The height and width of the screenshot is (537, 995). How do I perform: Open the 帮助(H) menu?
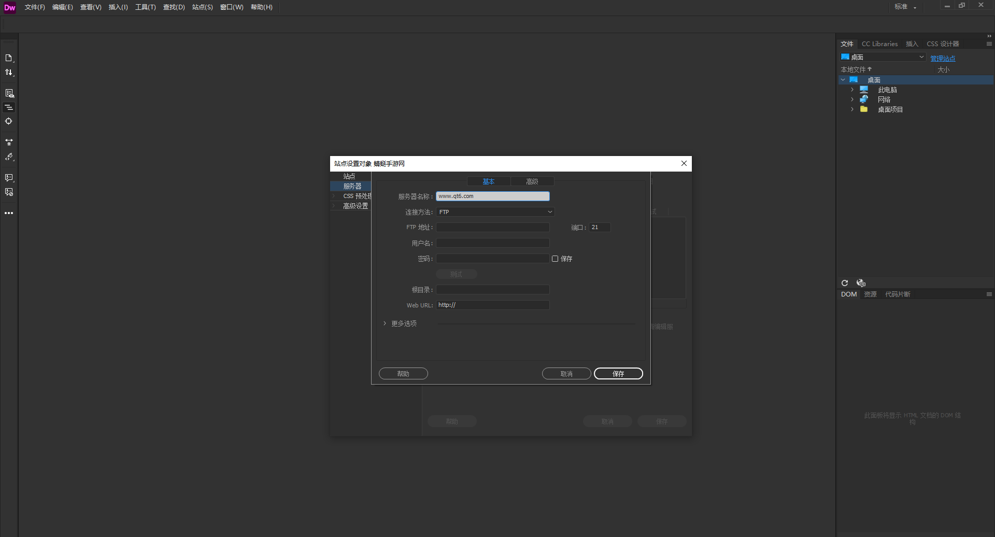(262, 7)
